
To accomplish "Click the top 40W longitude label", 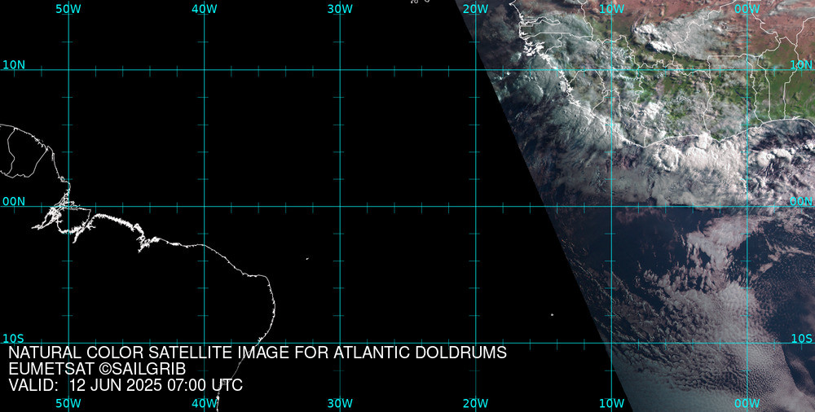I will [205, 9].
